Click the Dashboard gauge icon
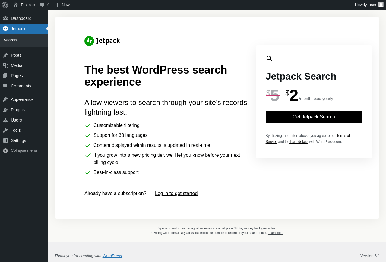 point(5,18)
